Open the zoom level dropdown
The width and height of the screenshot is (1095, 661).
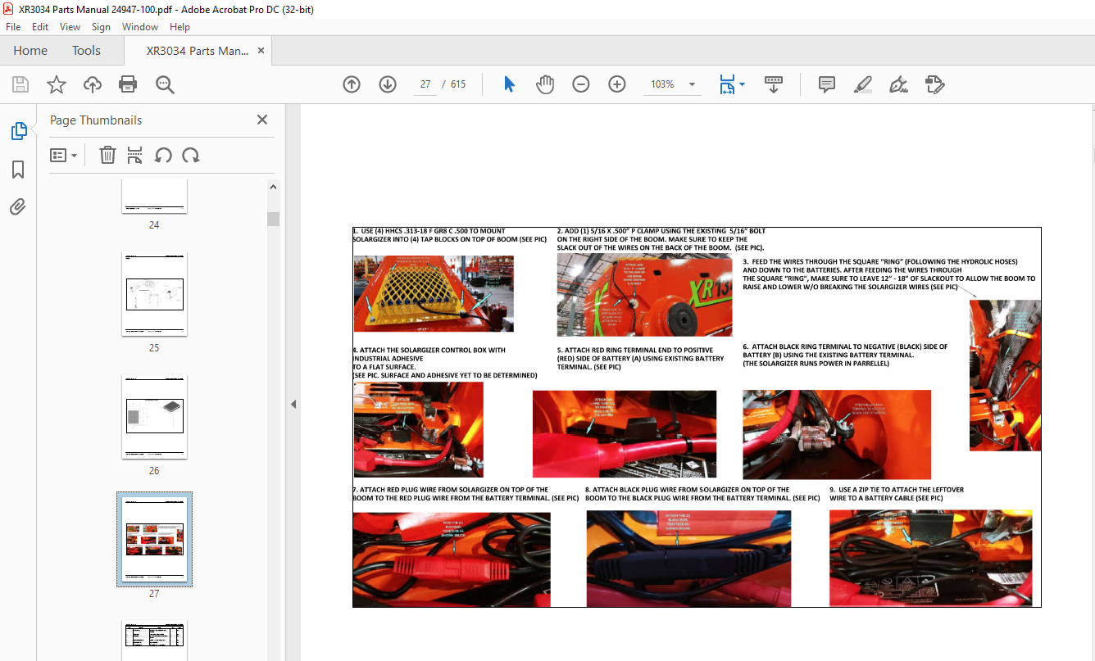tap(692, 84)
